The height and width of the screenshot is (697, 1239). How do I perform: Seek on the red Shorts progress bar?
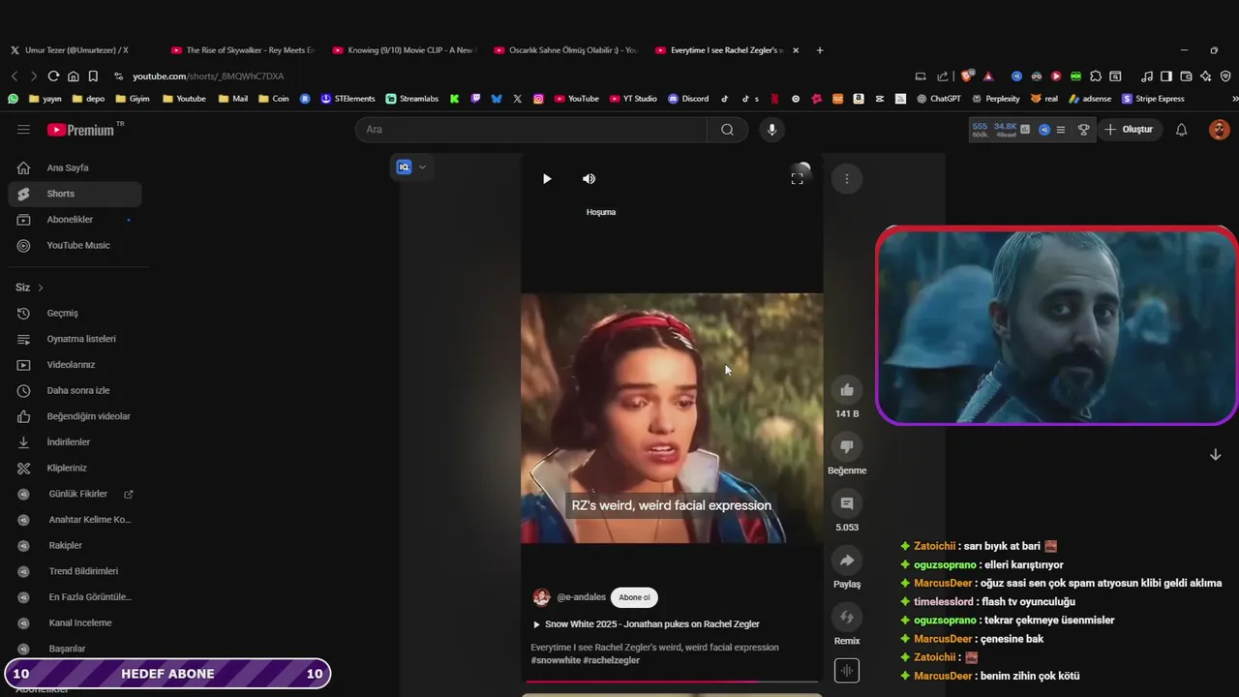(x=671, y=682)
